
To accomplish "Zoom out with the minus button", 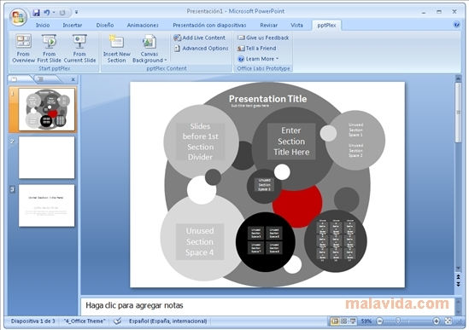I will (379, 321).
